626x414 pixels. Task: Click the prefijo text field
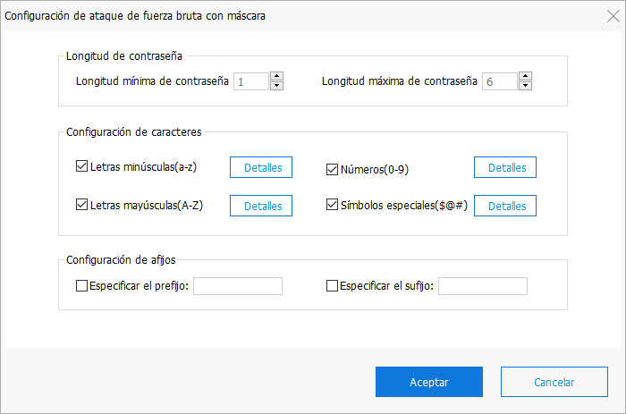click(x=238, y=286)
